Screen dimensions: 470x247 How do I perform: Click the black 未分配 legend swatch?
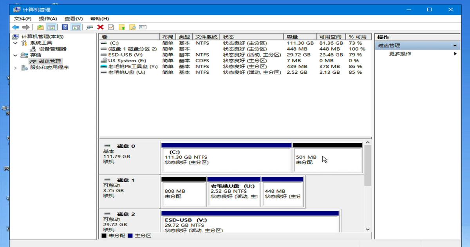click(x=104, y=236)
